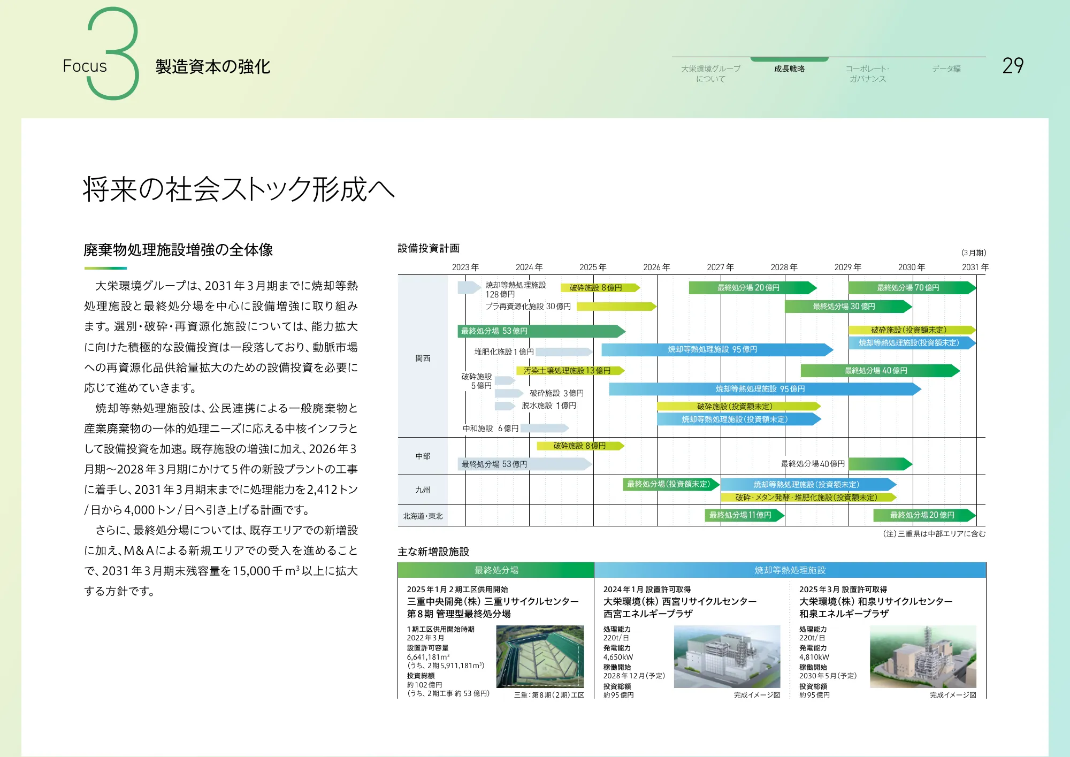This screenshot has width=1070, height=757.
Task: Expand the 中部 region section
Action: (x=423, y=456)
